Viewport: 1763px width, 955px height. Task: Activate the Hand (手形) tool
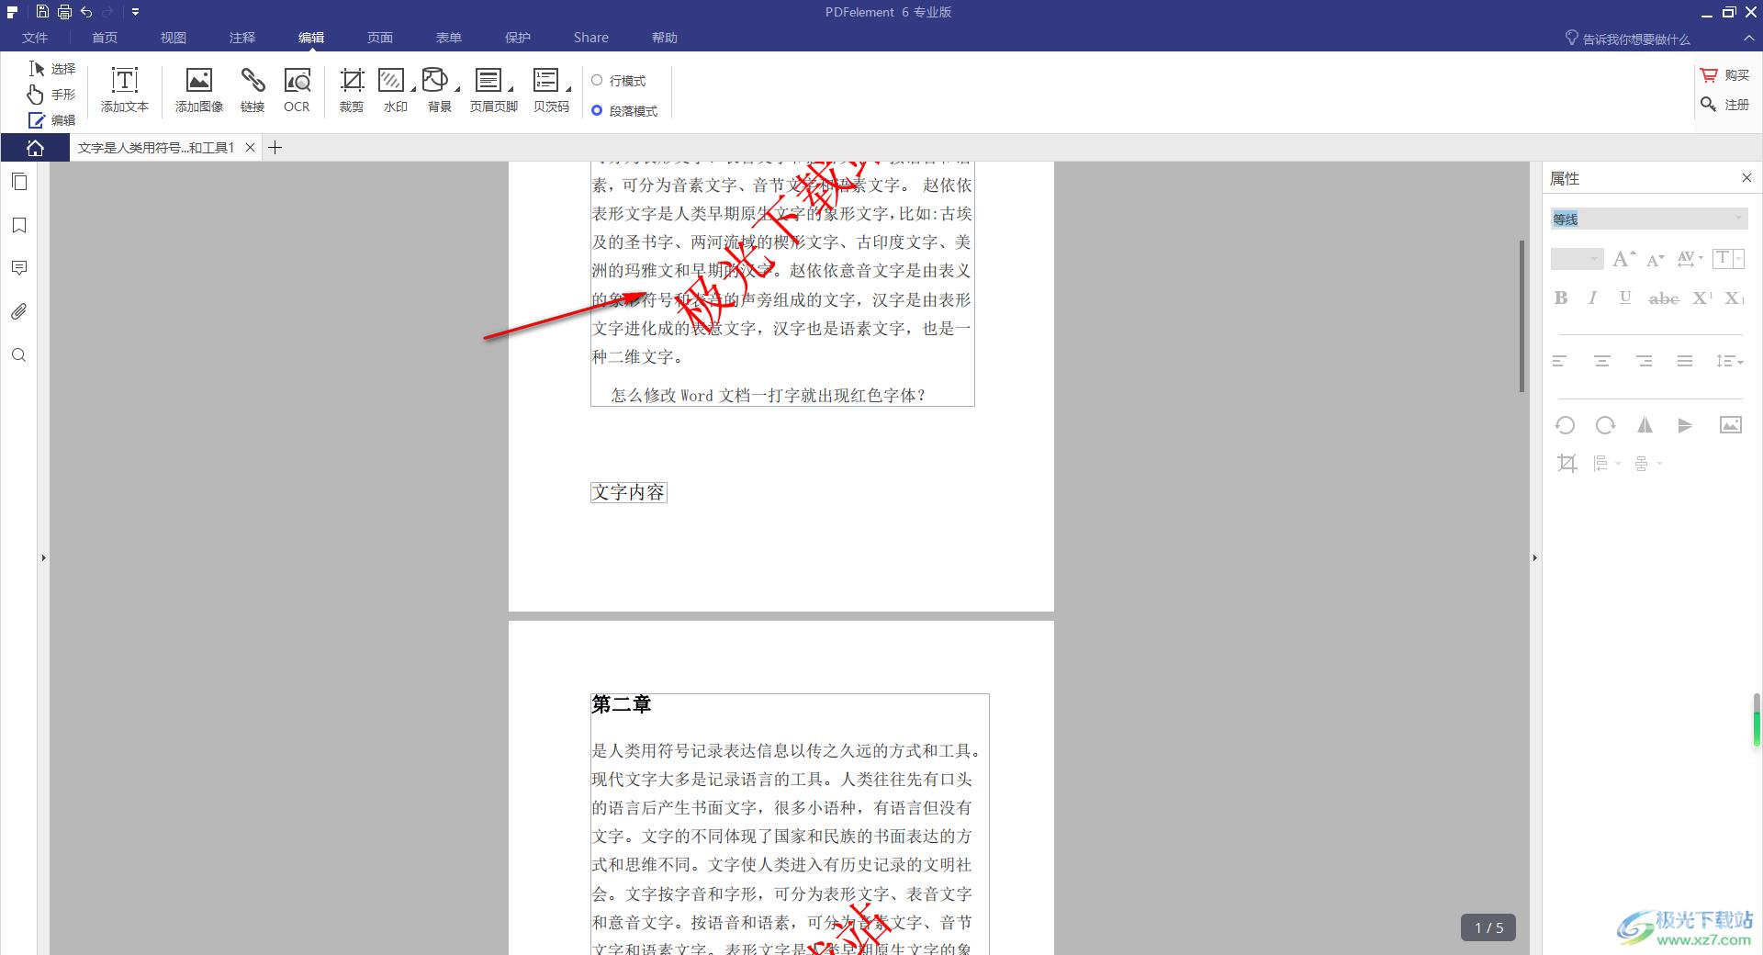52,95
